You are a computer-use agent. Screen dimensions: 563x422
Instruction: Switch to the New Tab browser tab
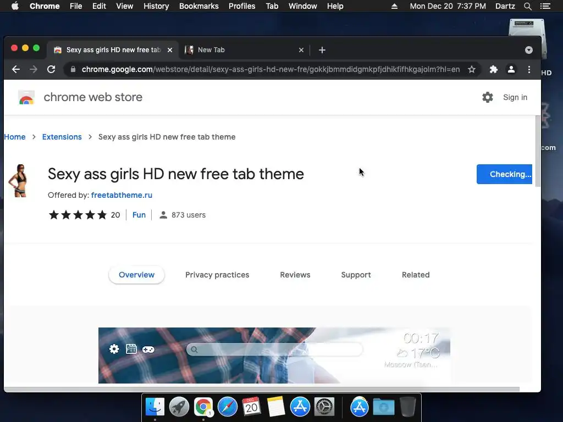(x=244, y=50)
